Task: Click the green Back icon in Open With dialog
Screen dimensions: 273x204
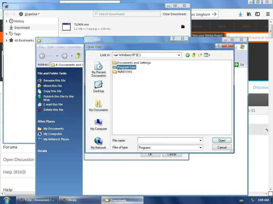Action: pos(187,55)
